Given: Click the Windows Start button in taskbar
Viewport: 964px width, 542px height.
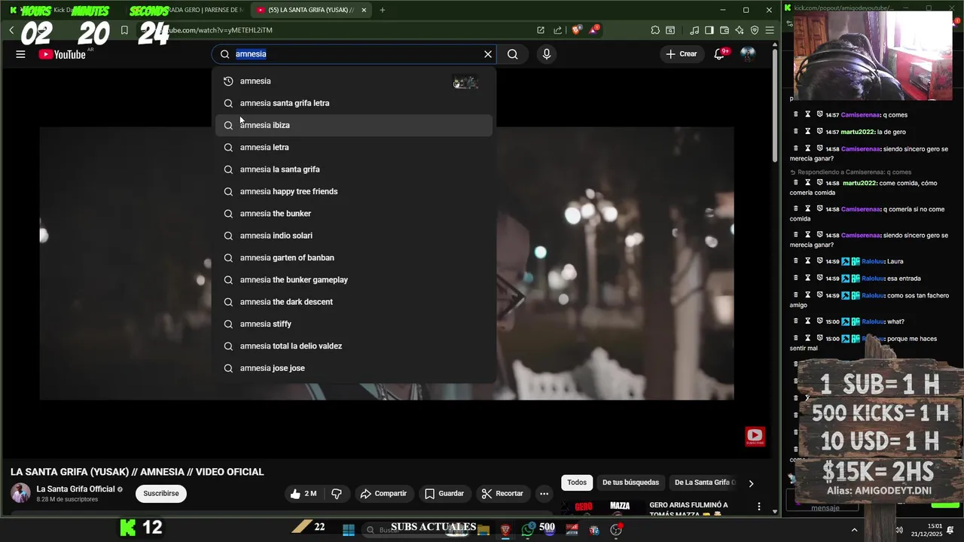Looking at the screenshot, I should 349,530.
